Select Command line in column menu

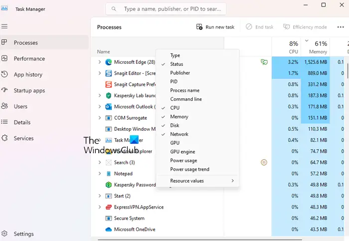pyautogui.click(x=198, y=99)
